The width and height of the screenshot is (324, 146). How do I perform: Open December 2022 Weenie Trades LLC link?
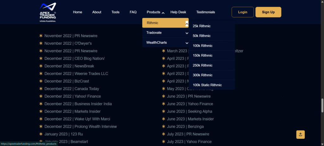[x=76, y=73]
